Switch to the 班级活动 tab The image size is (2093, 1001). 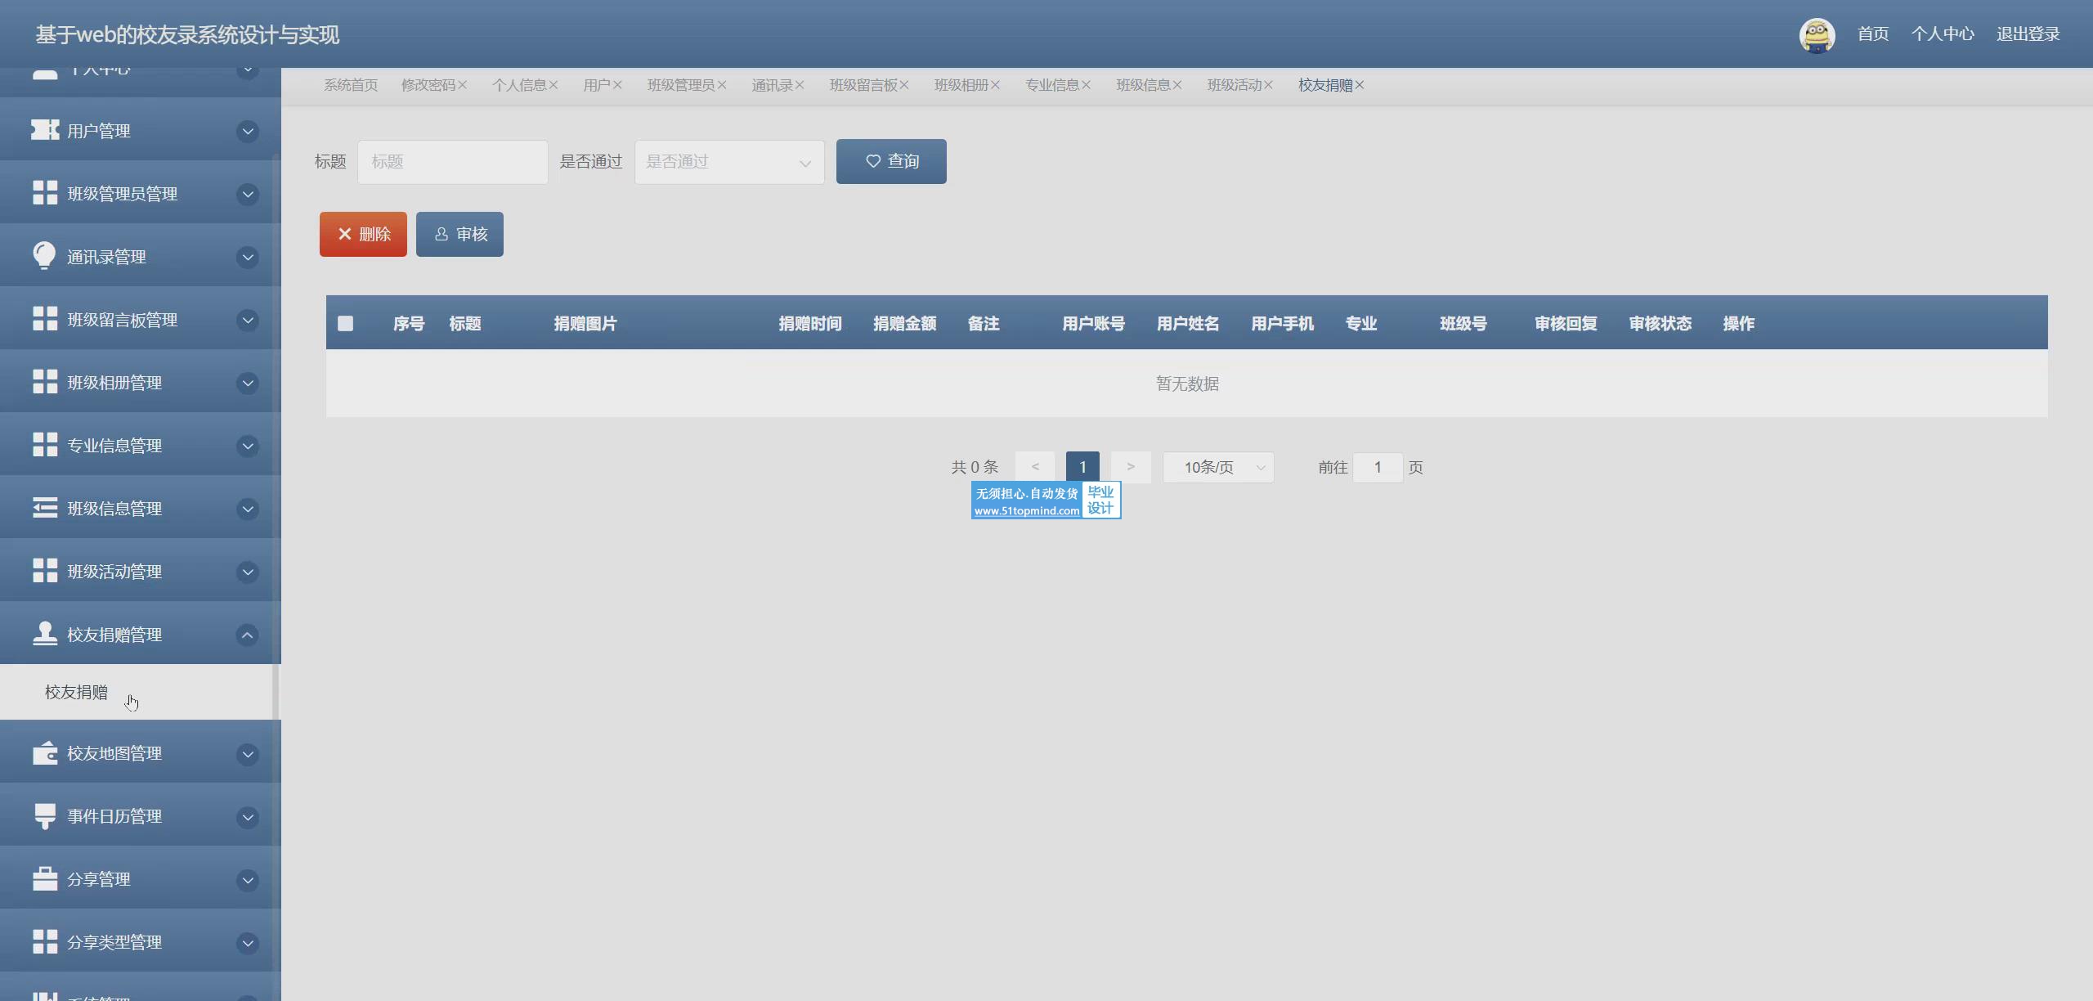coord(1235,85)
